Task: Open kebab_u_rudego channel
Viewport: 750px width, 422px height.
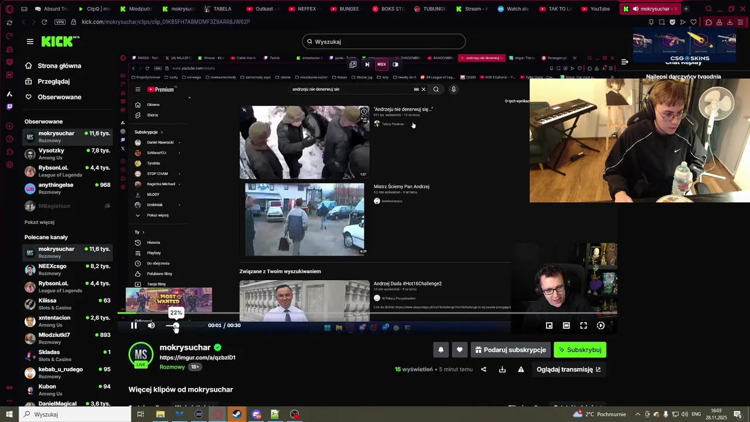Action: tap(67, 373)
